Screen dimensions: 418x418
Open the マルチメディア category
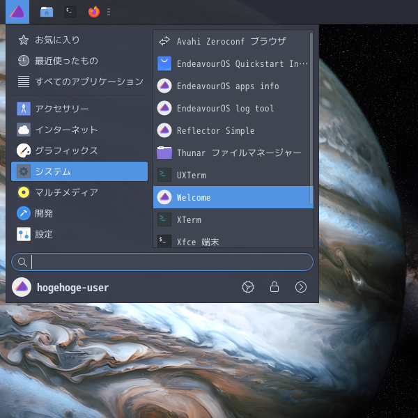[x=79, y=192]
